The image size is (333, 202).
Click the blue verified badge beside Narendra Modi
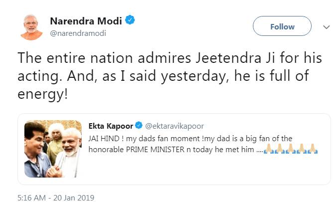tap(130, 20)
